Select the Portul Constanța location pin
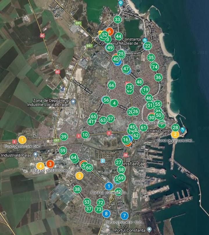The height and width of the screenshot is (235, 209). tap(149, 229)
